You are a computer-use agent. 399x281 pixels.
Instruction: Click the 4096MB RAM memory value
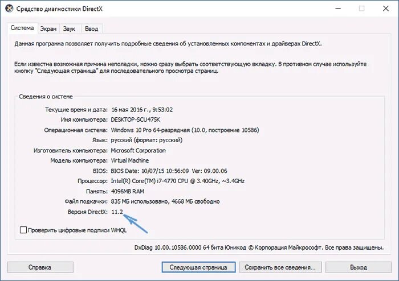(x=128, y=191)
